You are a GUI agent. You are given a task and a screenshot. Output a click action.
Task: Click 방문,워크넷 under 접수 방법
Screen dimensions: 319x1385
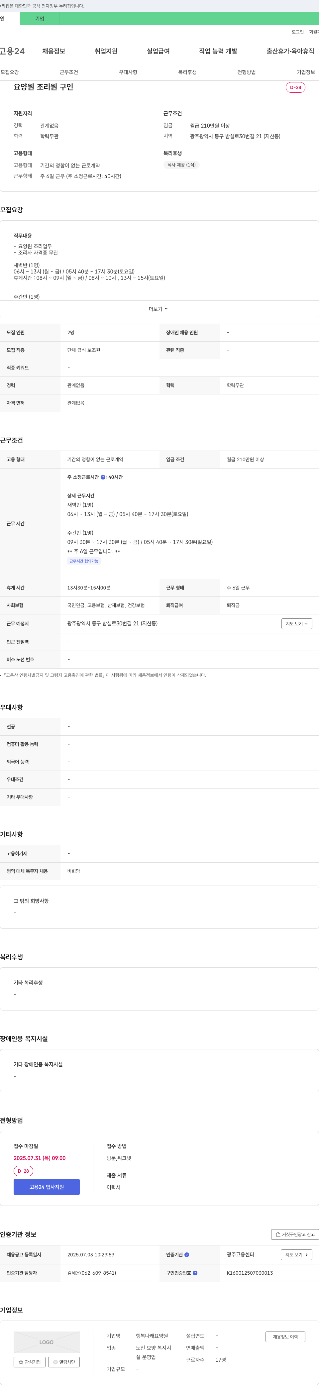point(119,1158)
